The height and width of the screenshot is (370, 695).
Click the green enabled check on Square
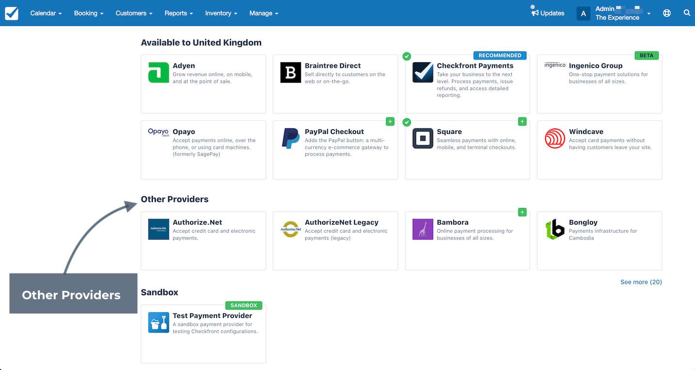[x=407, y=122]
